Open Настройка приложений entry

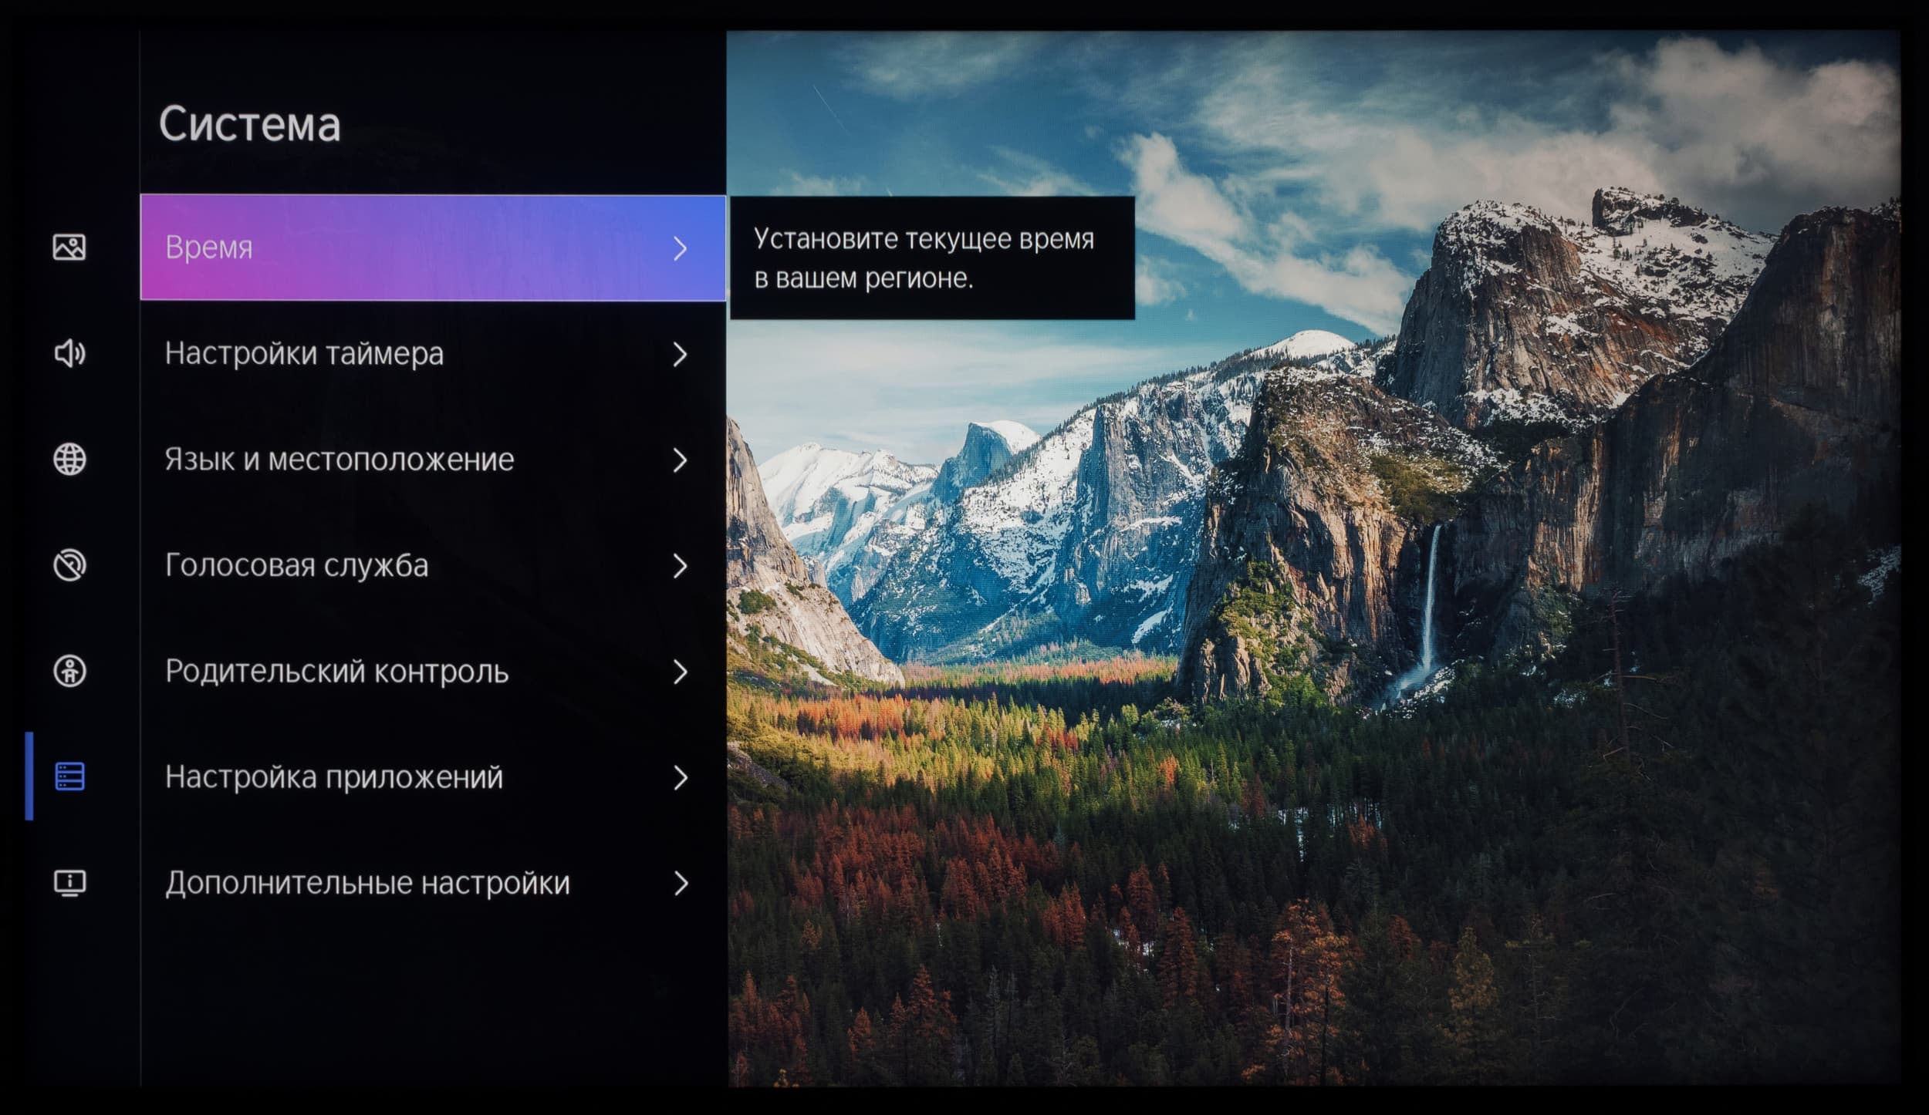pos(333,776)
